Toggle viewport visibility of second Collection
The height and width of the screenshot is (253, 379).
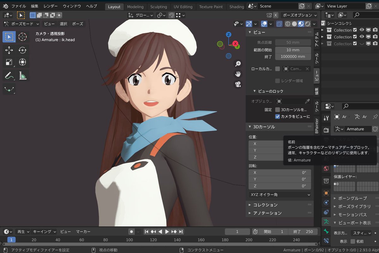[x=362, y=37]
